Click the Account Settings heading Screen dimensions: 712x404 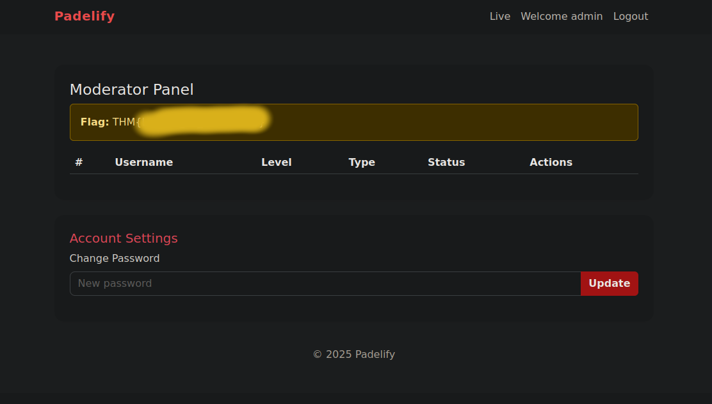(x=124, y=238)
